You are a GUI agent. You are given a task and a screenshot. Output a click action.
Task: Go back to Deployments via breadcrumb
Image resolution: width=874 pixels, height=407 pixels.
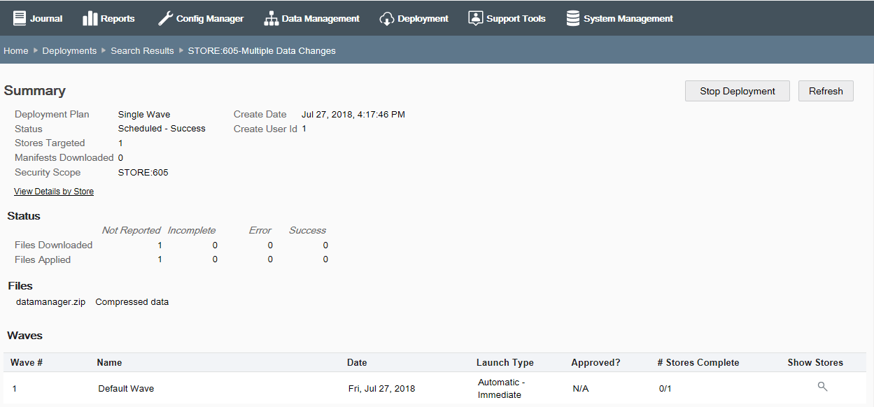[x=69, y=50]
